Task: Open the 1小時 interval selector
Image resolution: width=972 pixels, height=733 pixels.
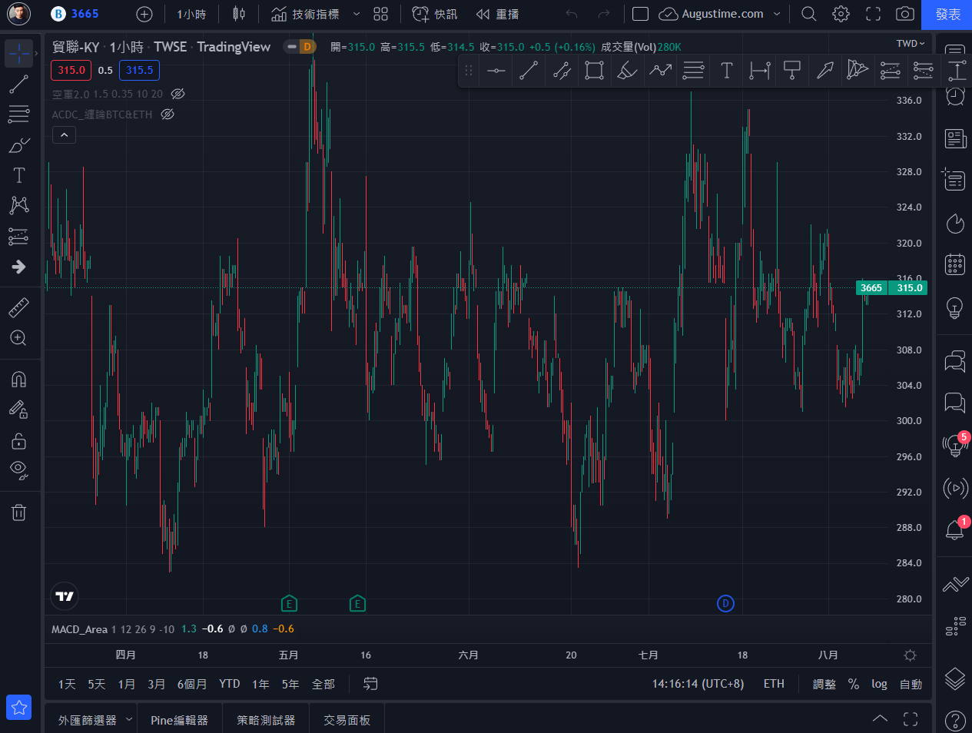Action: 191,14
